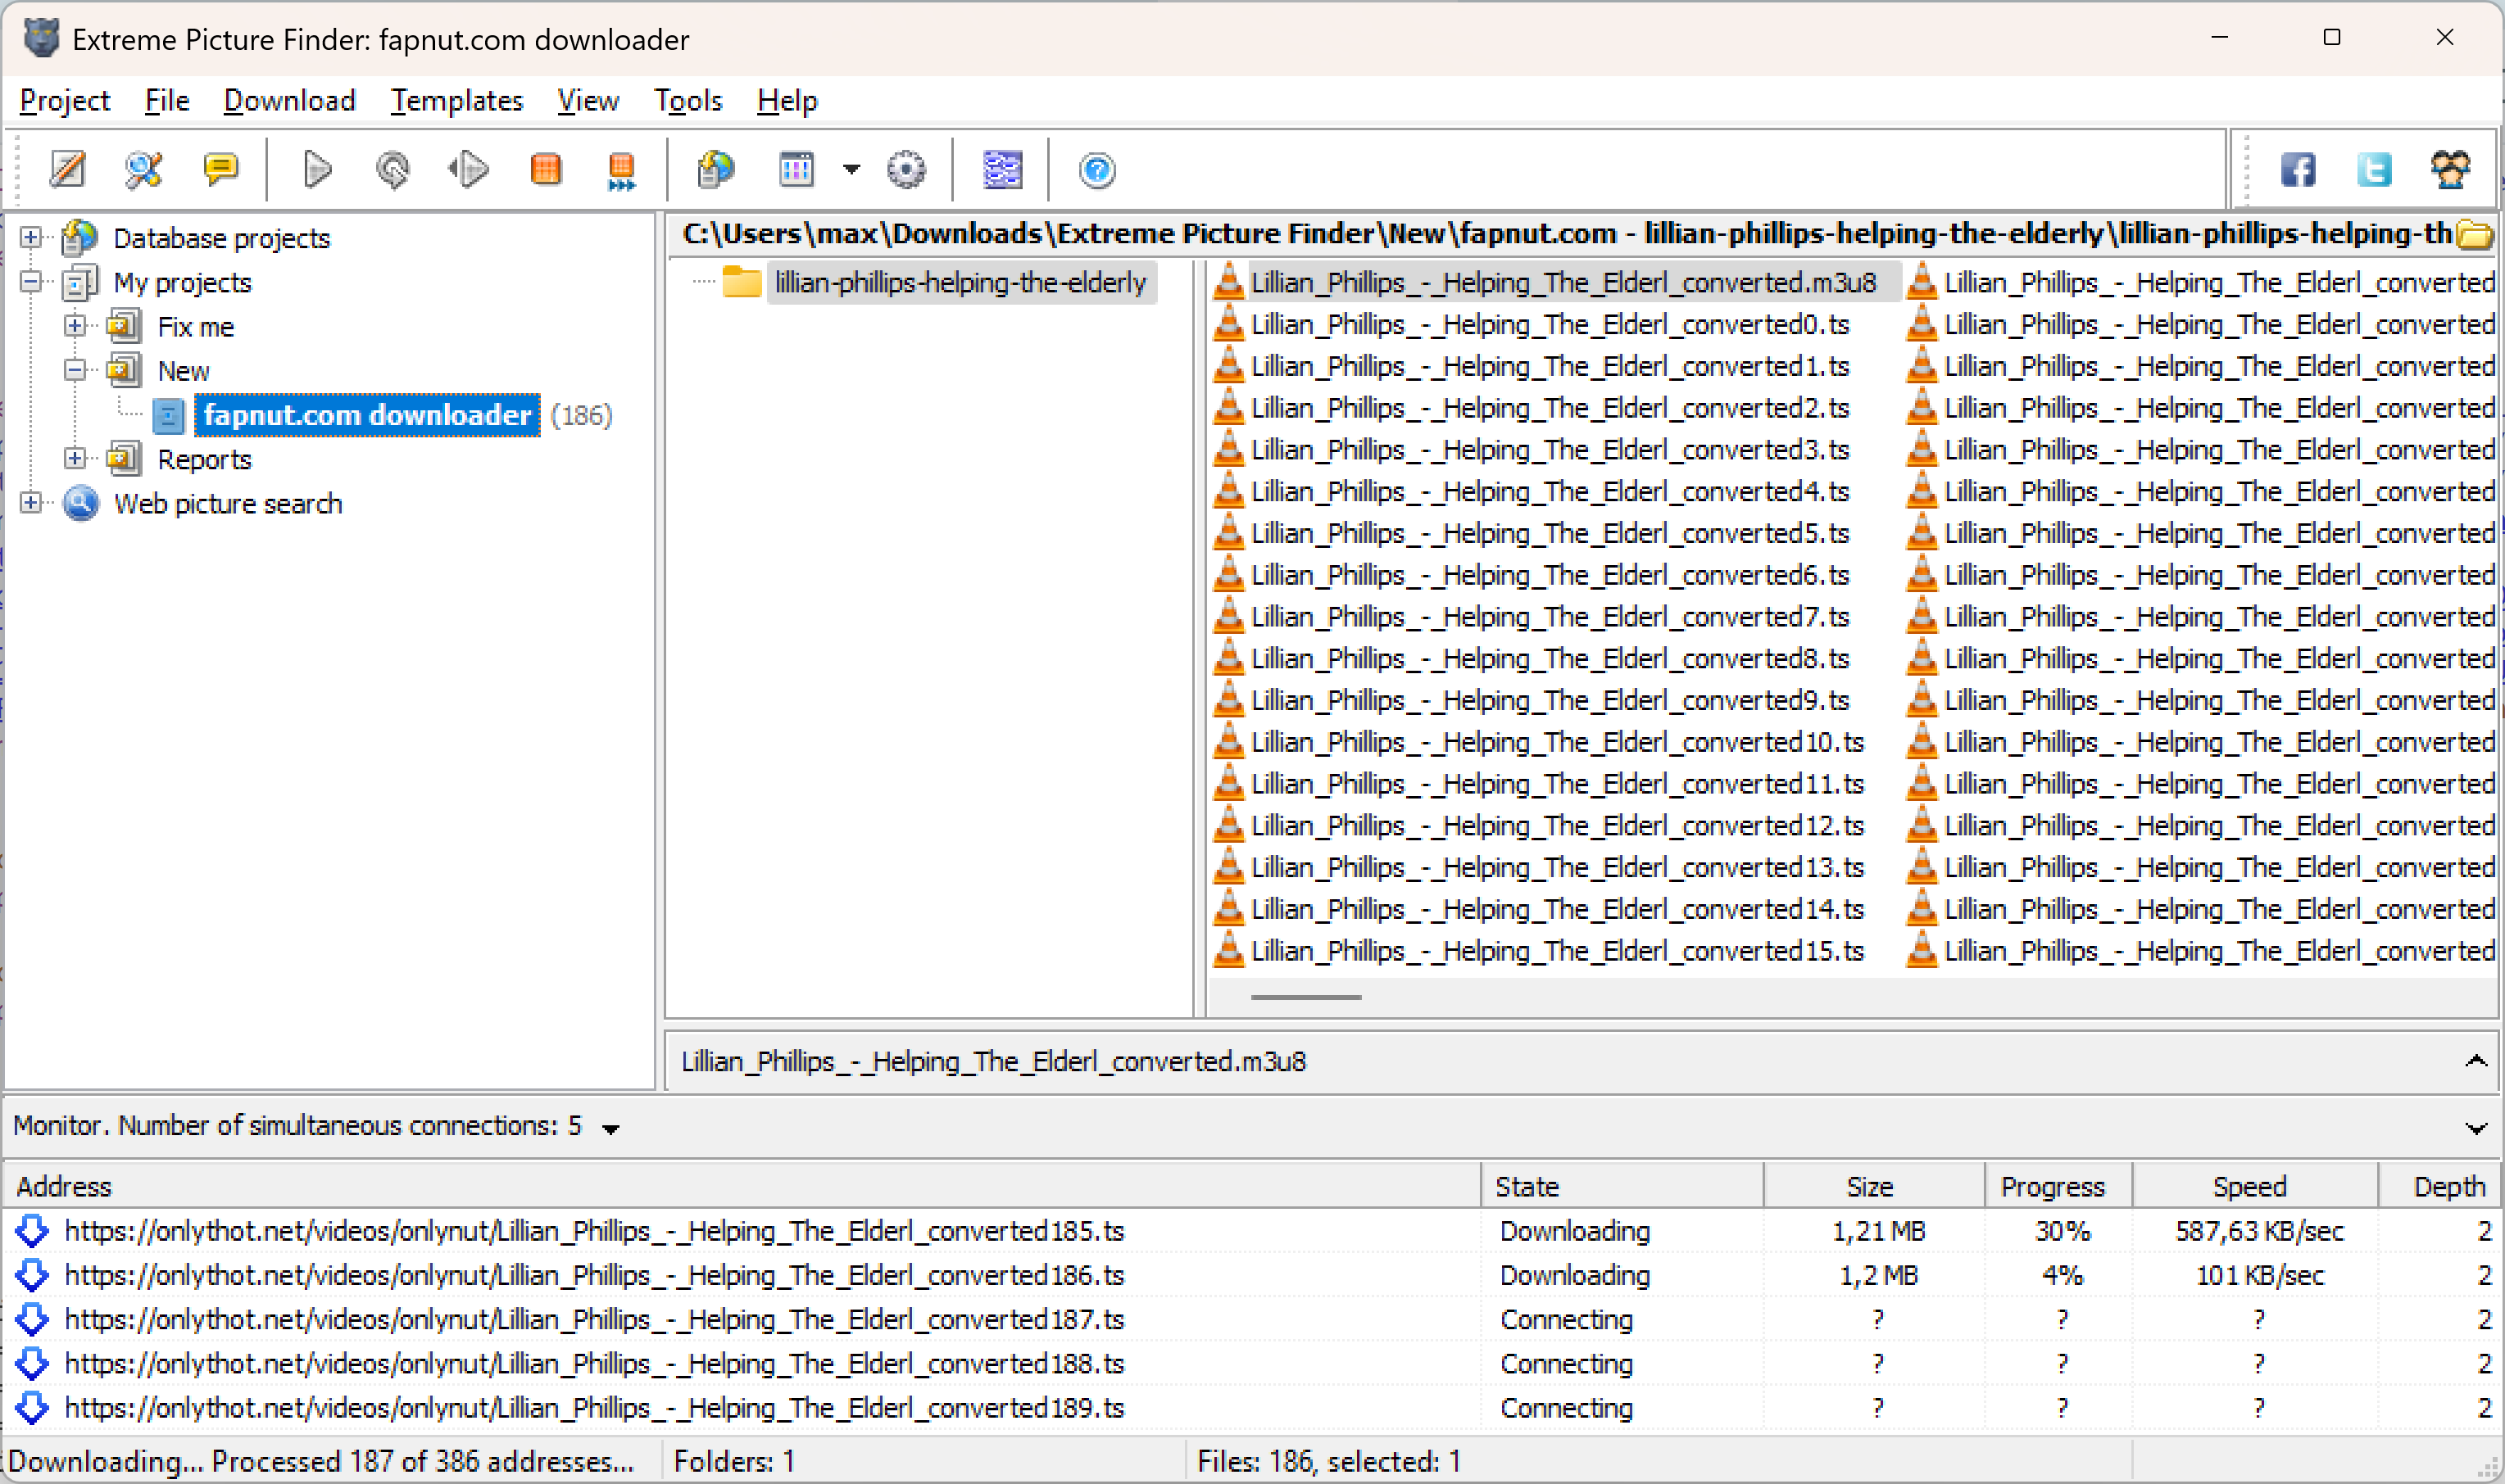This screenshot has height=1484, width=2505.
Task: Select the lillian-phillips-helping-the-elderly folder
Action: [x=960, y=283]
